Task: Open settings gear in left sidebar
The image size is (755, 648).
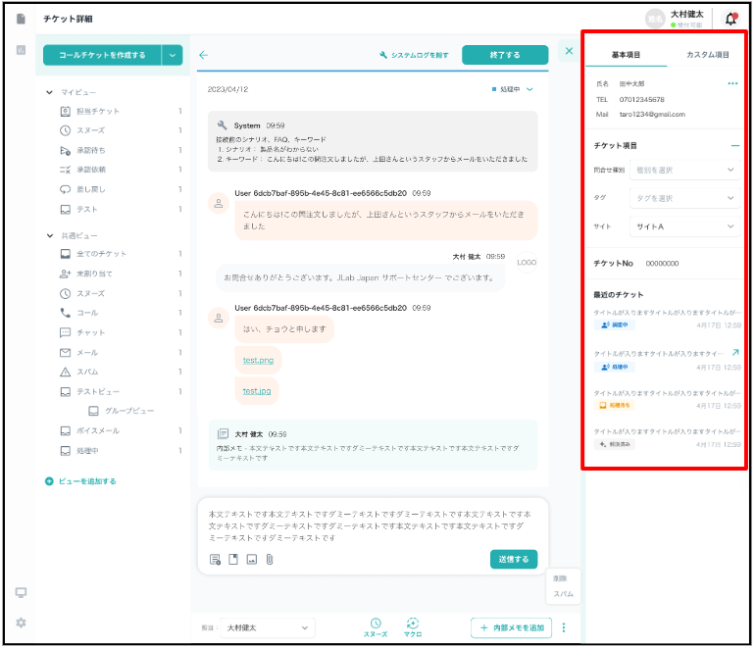Action: click(21, 623)
